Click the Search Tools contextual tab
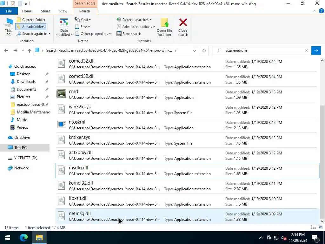Viewport: 325px width, 244px height. point(85,3)
